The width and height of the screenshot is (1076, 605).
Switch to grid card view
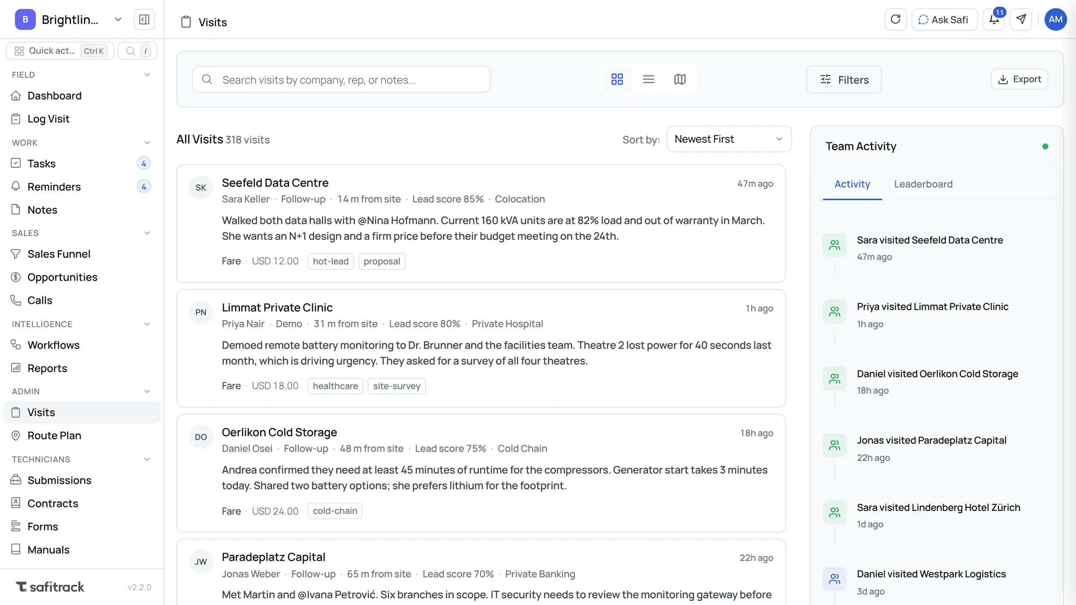(x=617, y=79)
